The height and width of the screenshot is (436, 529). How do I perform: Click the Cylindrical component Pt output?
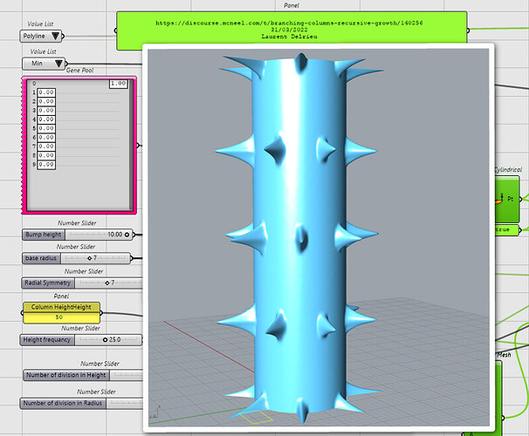click(x=511, y=199)
